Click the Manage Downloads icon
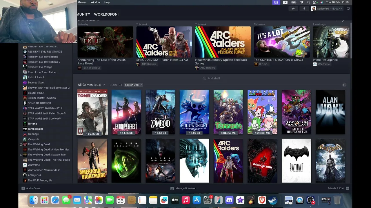371x208 pixels. 172,188
